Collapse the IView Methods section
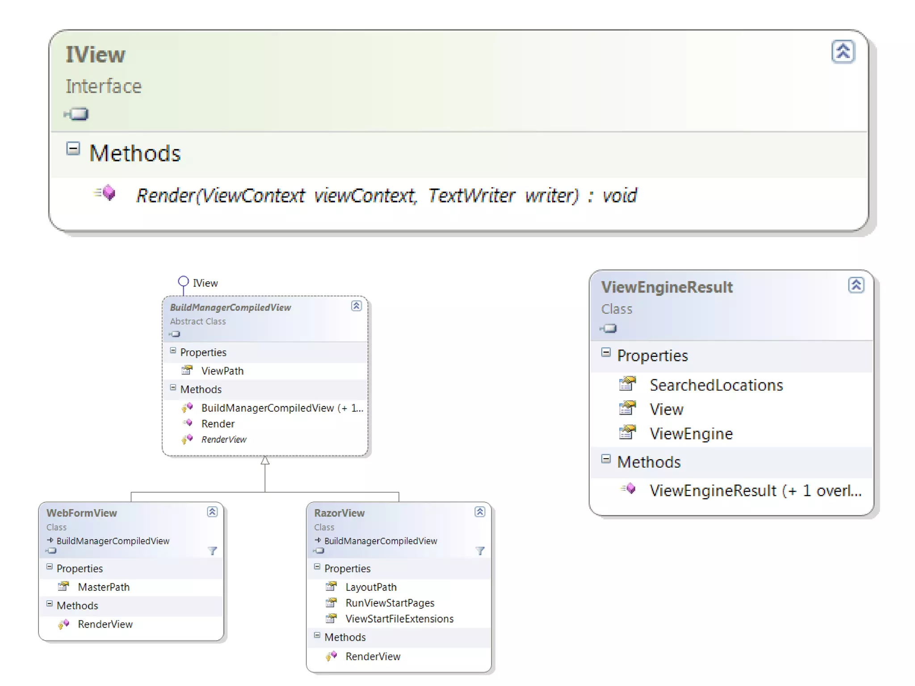Viewport: 915px width, 686px height. [73, 149]
